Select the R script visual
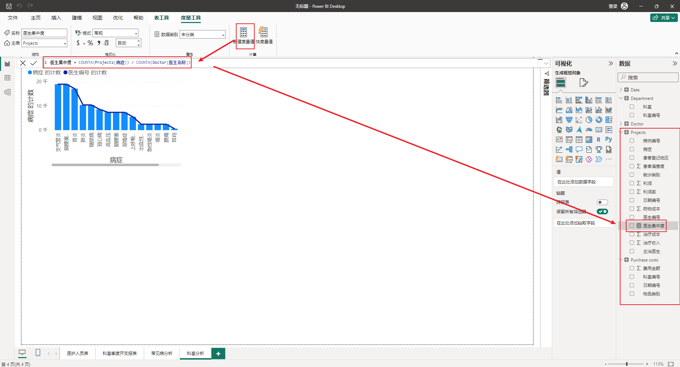The height and width of the screenshot is (367, 680). tap(599, 140)
